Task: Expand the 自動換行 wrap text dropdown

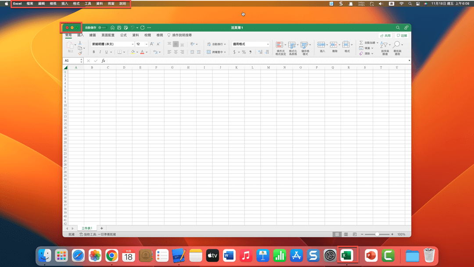Action: click(x=225, y=44)
